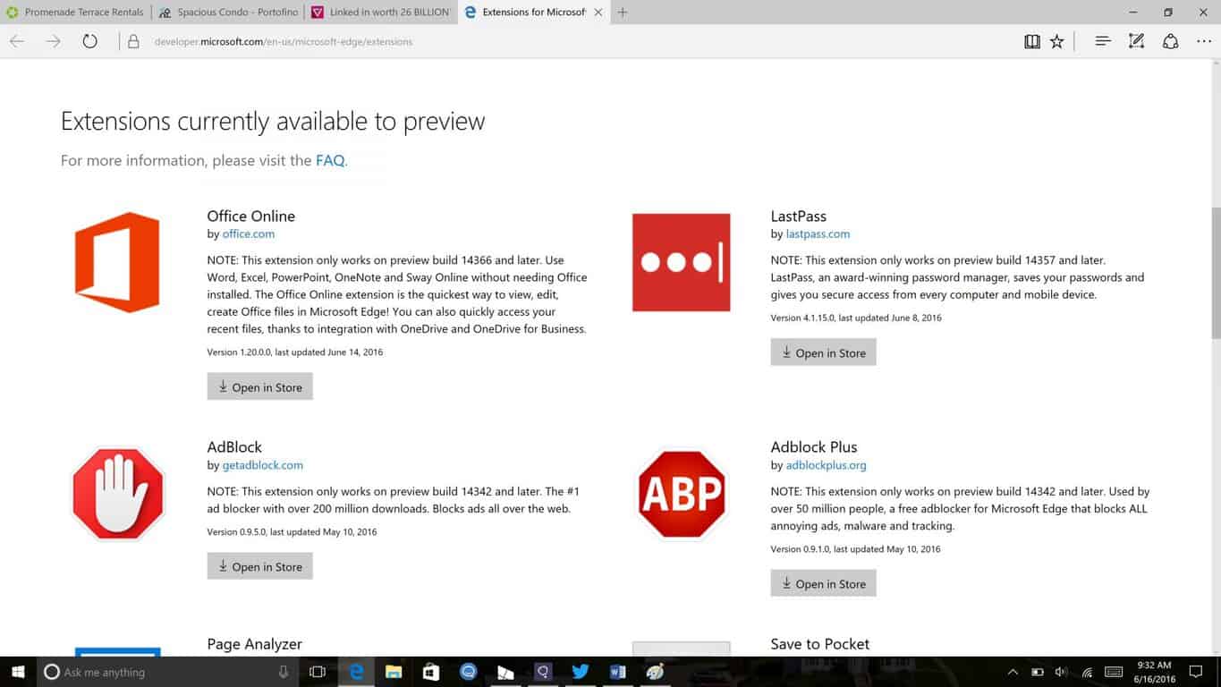The width and height of the screenshot is (1221, 687).
Task: Click the LastPass heading
Action: coord(799,216)
